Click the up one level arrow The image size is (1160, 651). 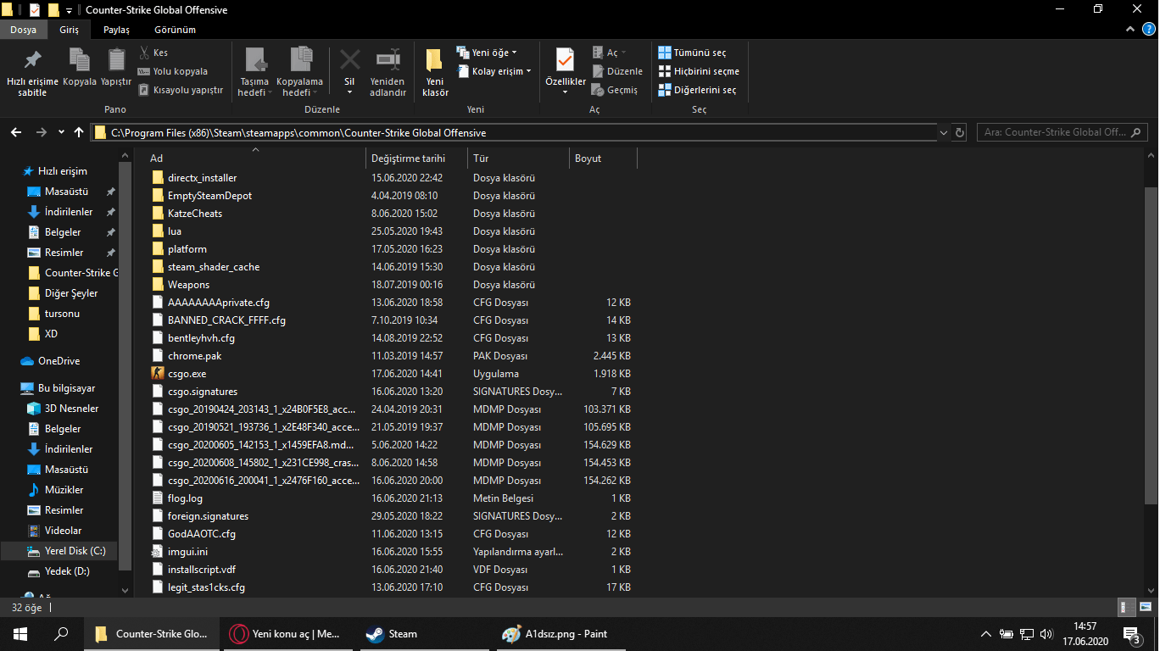coord(79,132)
